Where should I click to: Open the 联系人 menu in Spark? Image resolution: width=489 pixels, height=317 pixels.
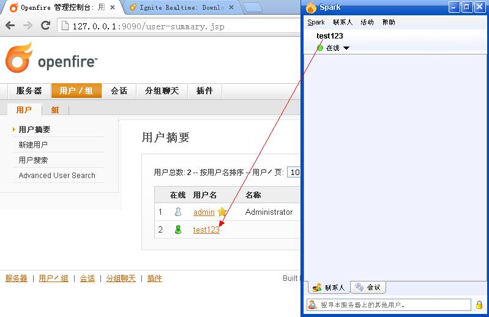tap(343, 22)
